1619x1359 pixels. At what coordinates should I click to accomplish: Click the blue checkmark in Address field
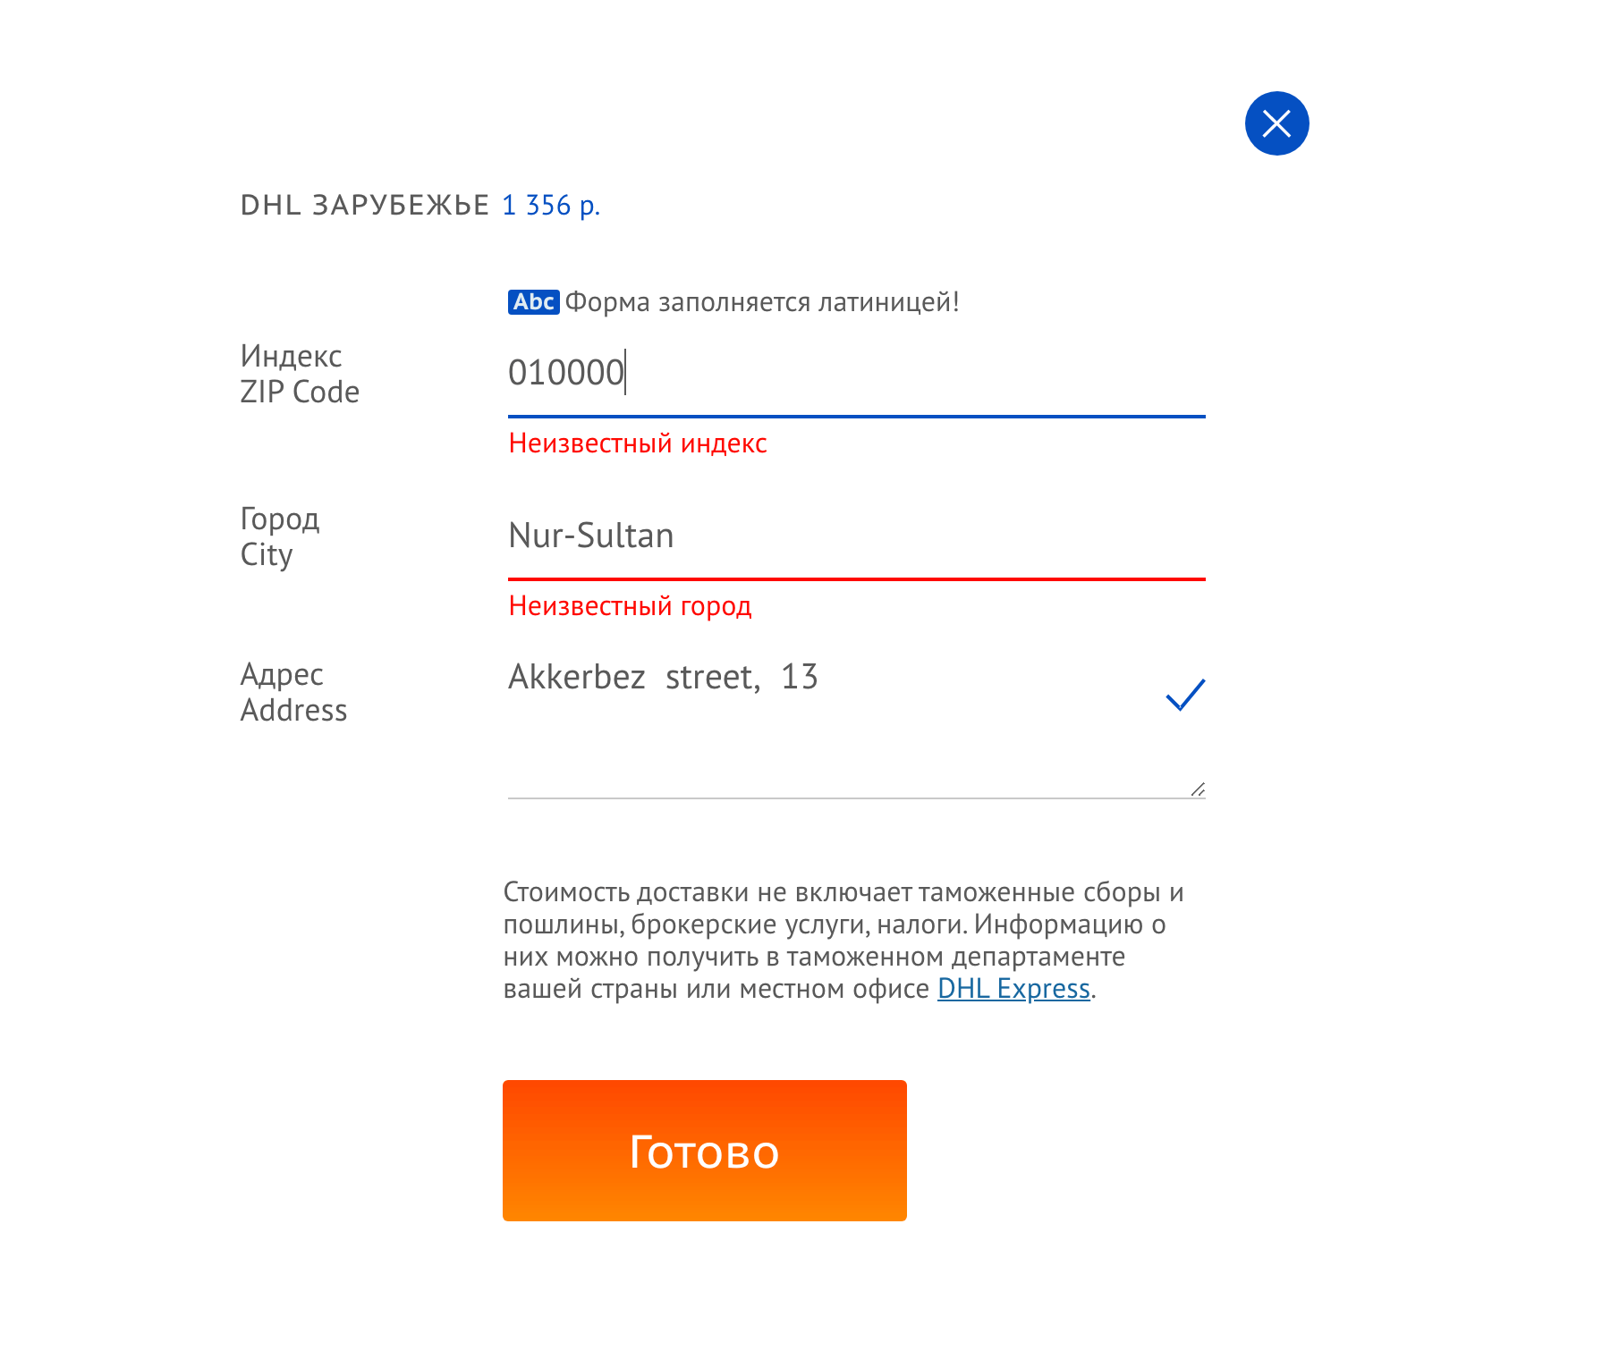(1185, 695)
